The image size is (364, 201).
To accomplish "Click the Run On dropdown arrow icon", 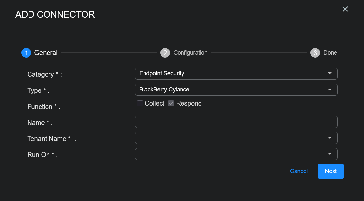I will coord(330,154).
